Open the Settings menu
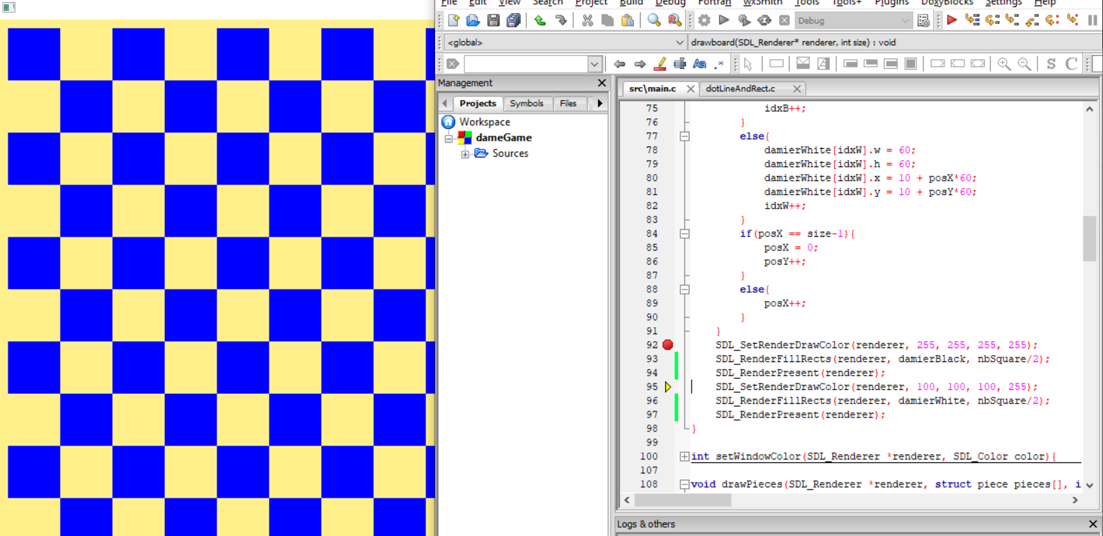 pyautogui.click(x=1003, y=3)
